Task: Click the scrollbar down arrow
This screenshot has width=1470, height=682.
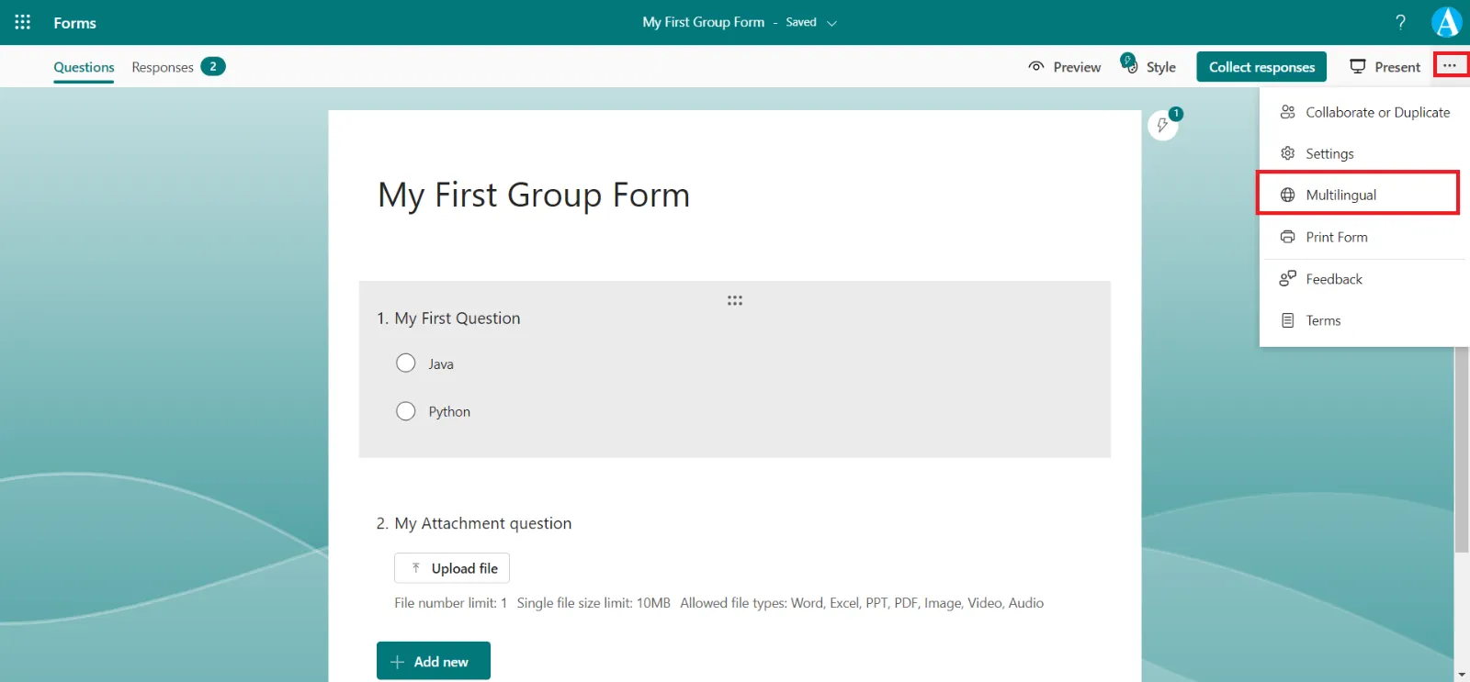Action: pyautogui.click(x=1462, y=675)
